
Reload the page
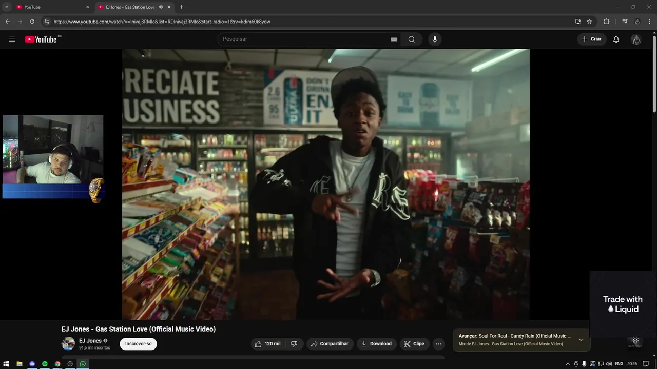click(x=32, y=22)
